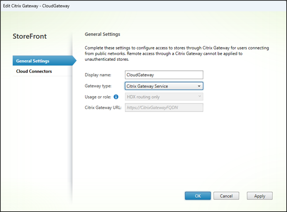Click the StoreFront heading in left panel
Viewport: 287px width, 212px height.
pyautogui.click(x=30, y=36)
